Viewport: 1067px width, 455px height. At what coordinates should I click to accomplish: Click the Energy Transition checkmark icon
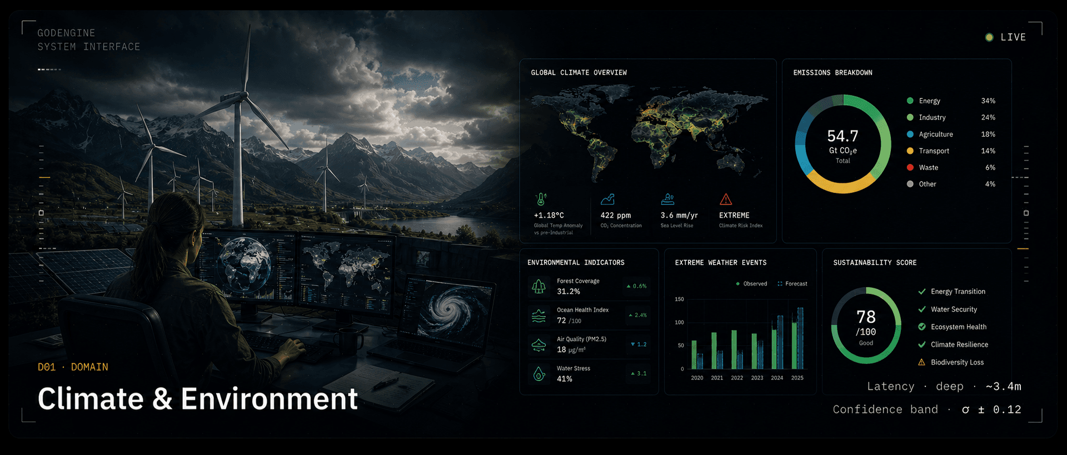[x=922, y=291]
